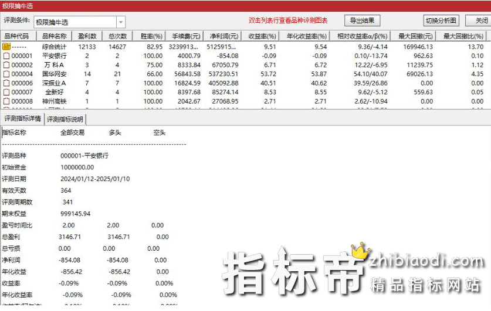Click net profit value 405092.88
Viewport: 491px width, 311px height.
coord(224,83)
